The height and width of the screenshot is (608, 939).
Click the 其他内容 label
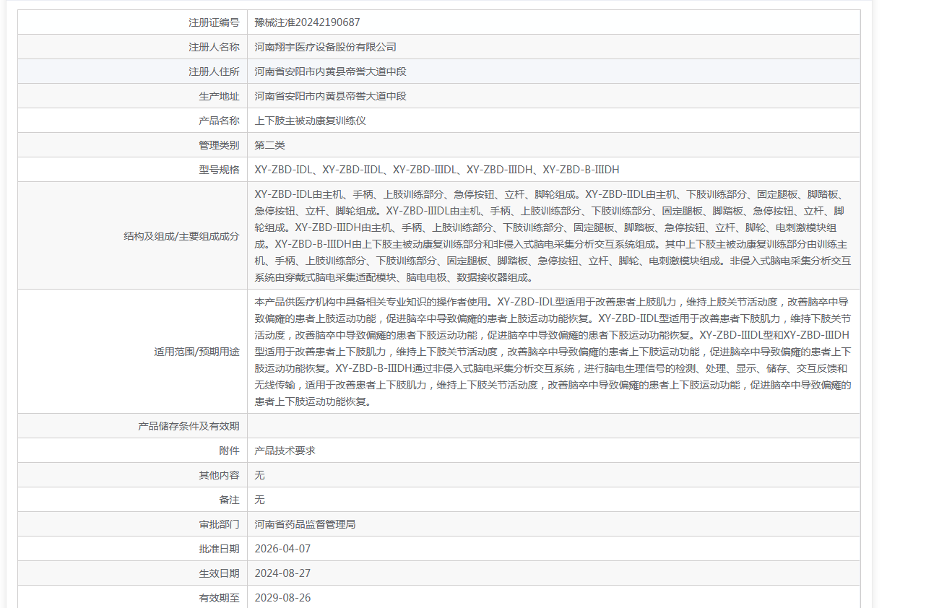coord(219,475)
